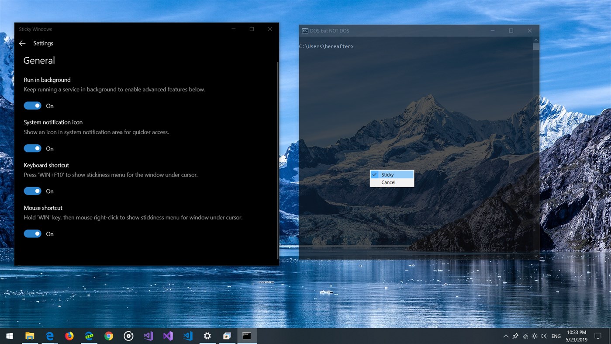Image resolution: width=611 pixels, height=344 pixels.
Task: Click the command prompt line in DOS but NOT DOS
Action: [326, 46]
